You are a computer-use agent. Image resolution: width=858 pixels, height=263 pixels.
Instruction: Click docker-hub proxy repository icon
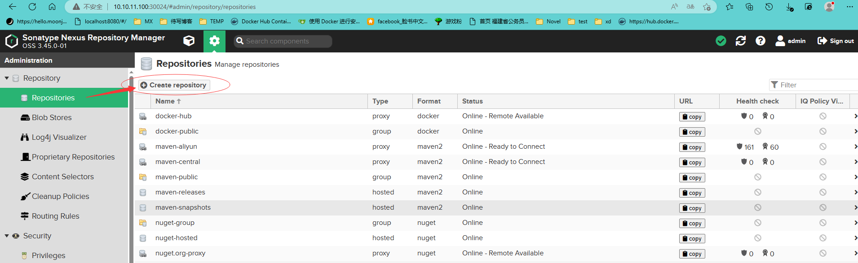(143, 116)
